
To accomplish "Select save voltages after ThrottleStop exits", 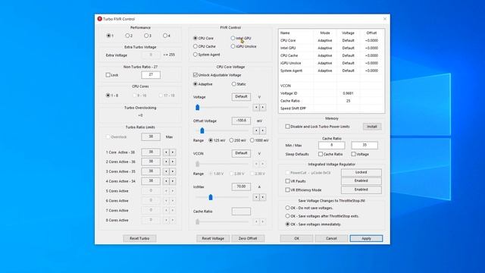I will pyautogui.click(x=288, y=216).
